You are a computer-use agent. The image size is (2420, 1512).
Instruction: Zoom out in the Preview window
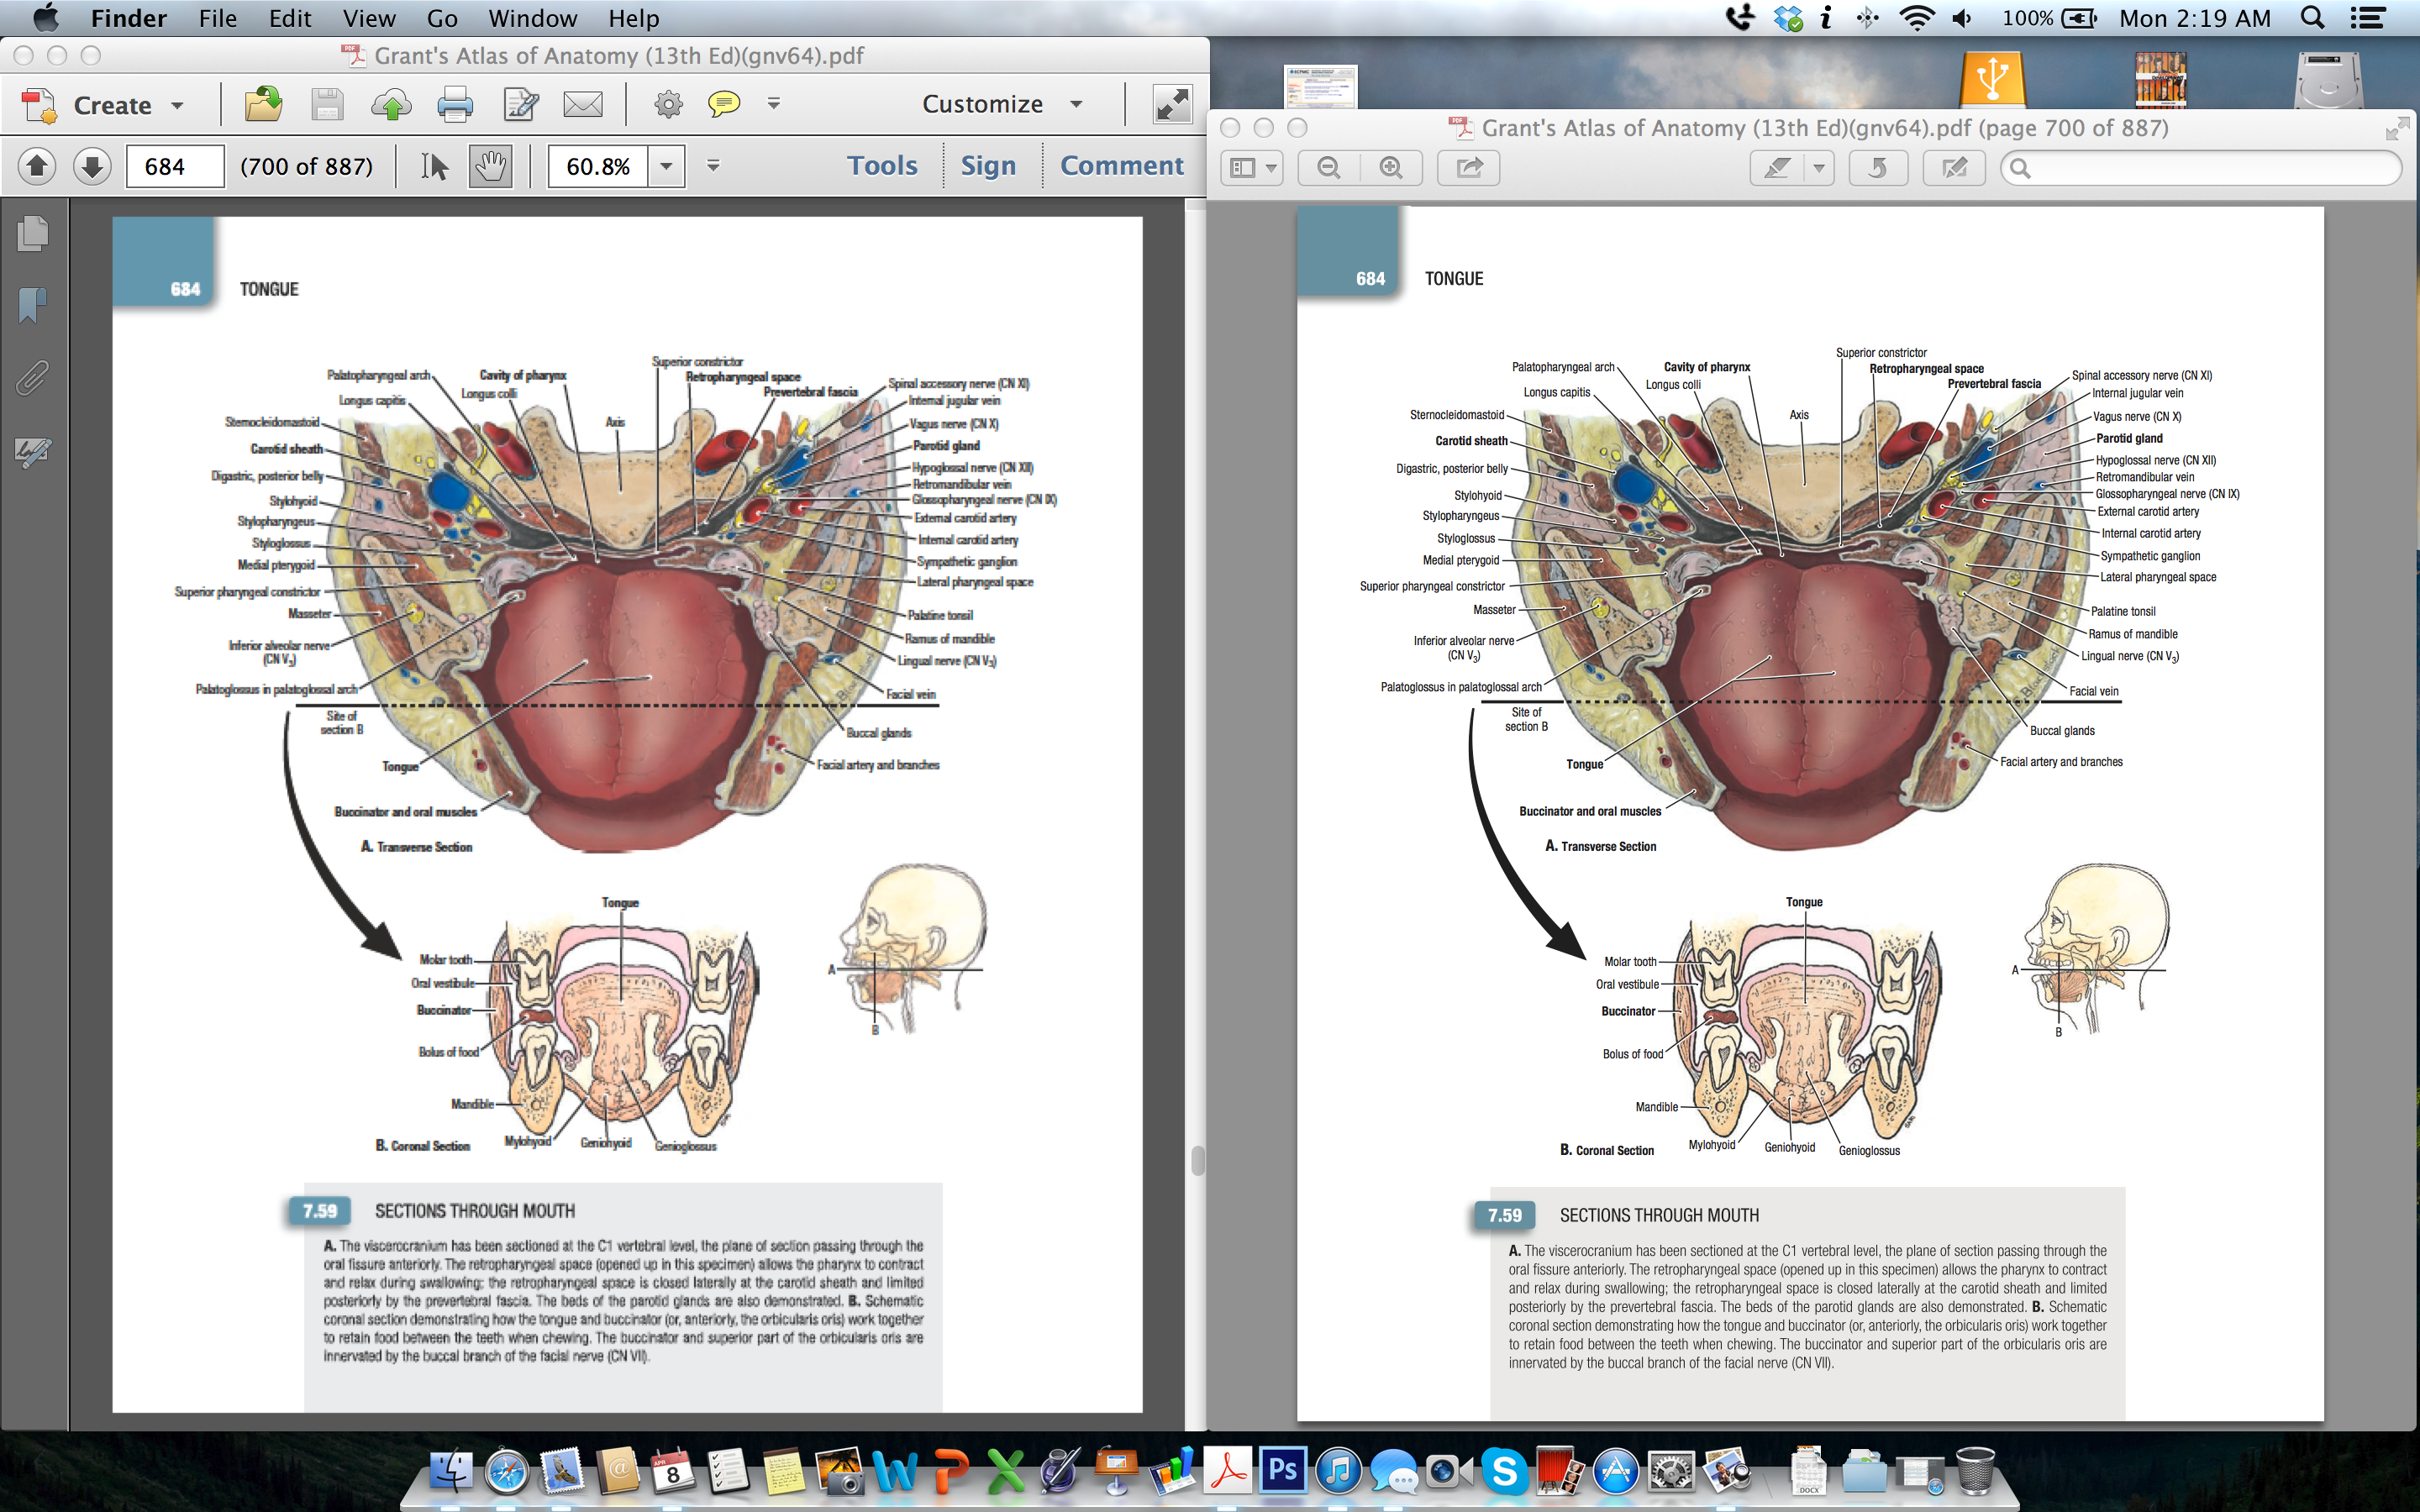(x=1328, y=168)
